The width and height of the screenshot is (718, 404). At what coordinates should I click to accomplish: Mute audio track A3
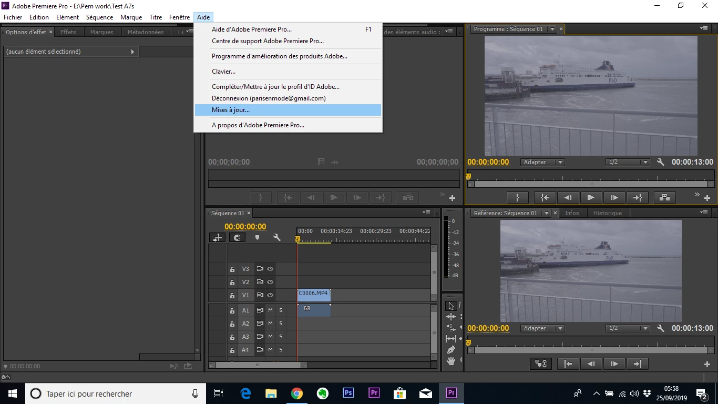[270, 337]
